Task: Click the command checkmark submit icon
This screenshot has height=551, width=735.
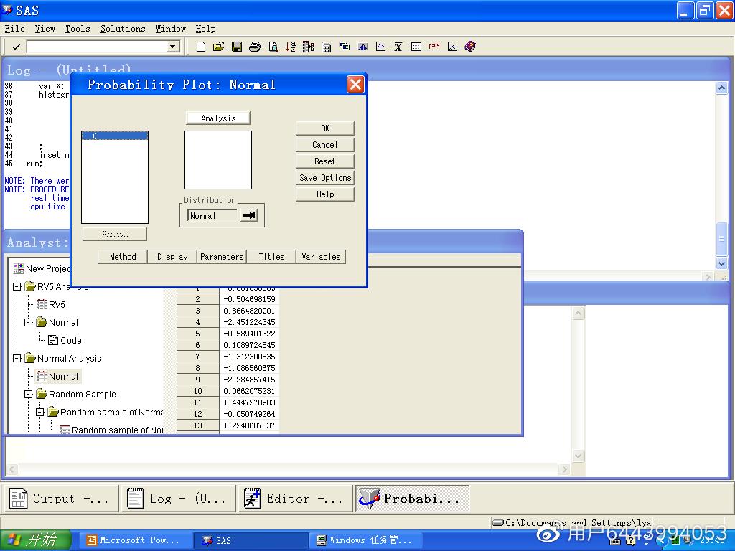Action: 16,47
